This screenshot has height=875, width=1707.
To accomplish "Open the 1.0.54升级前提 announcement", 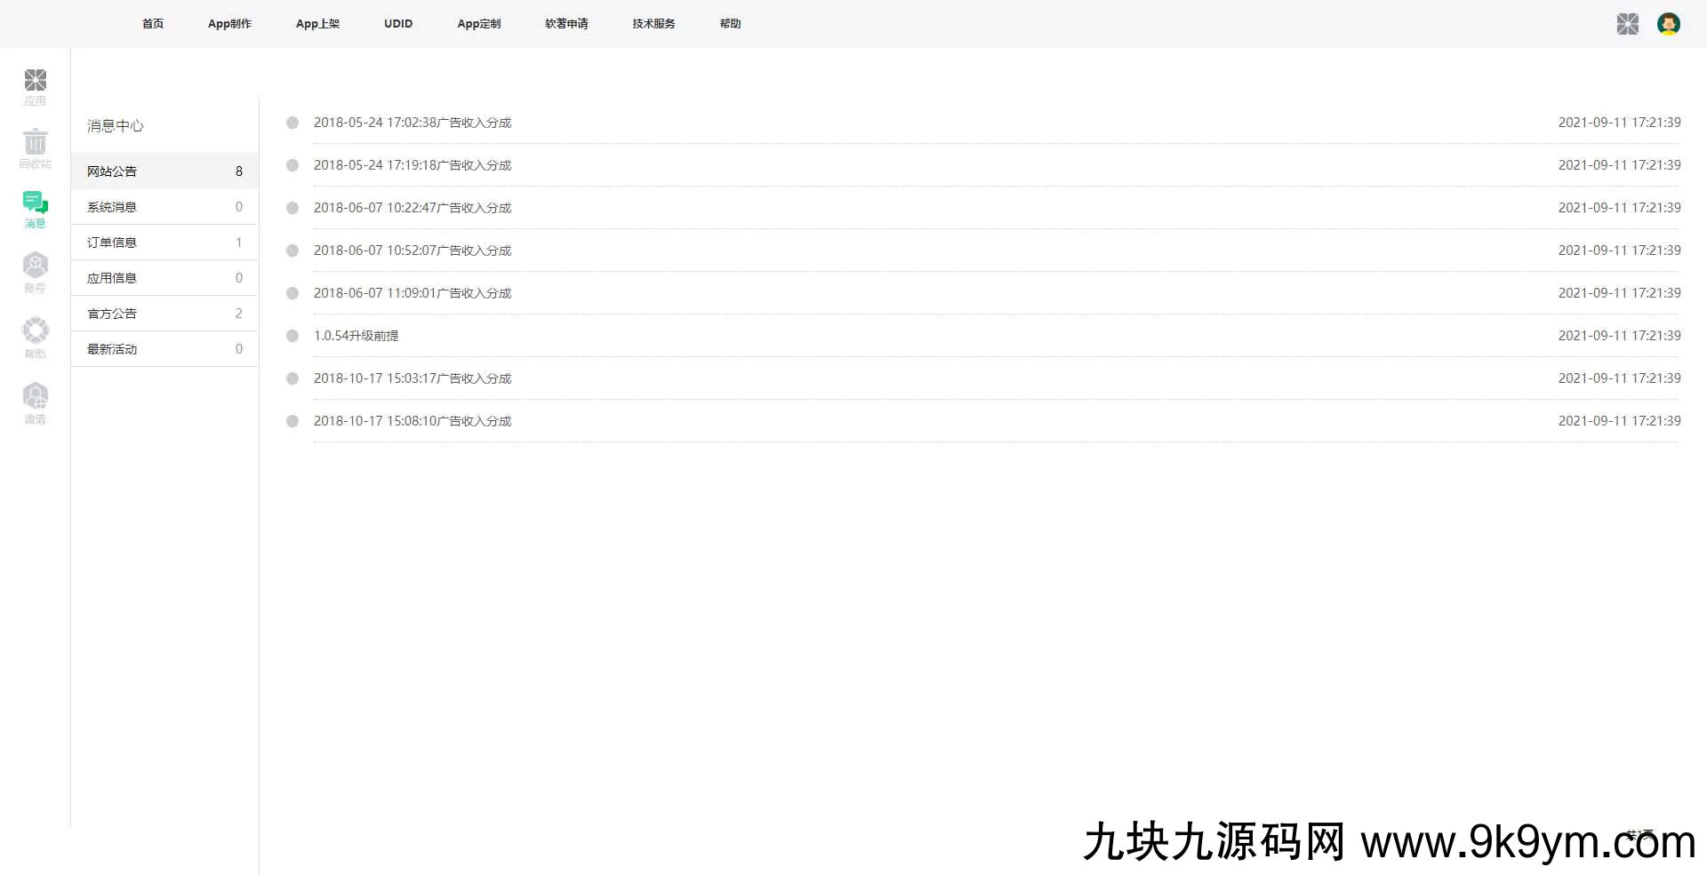I will (356, 336).
